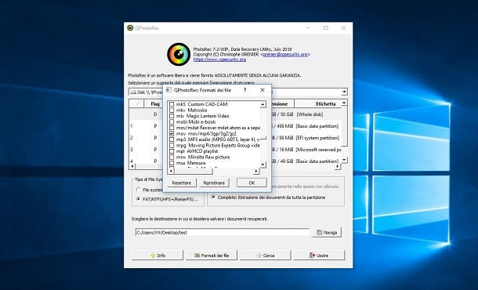Select the FAT/NTFS/HFS+/ReiserFS radio button
Screen dimensions: 478x290
pyautogui.click(x=138, y=199)
